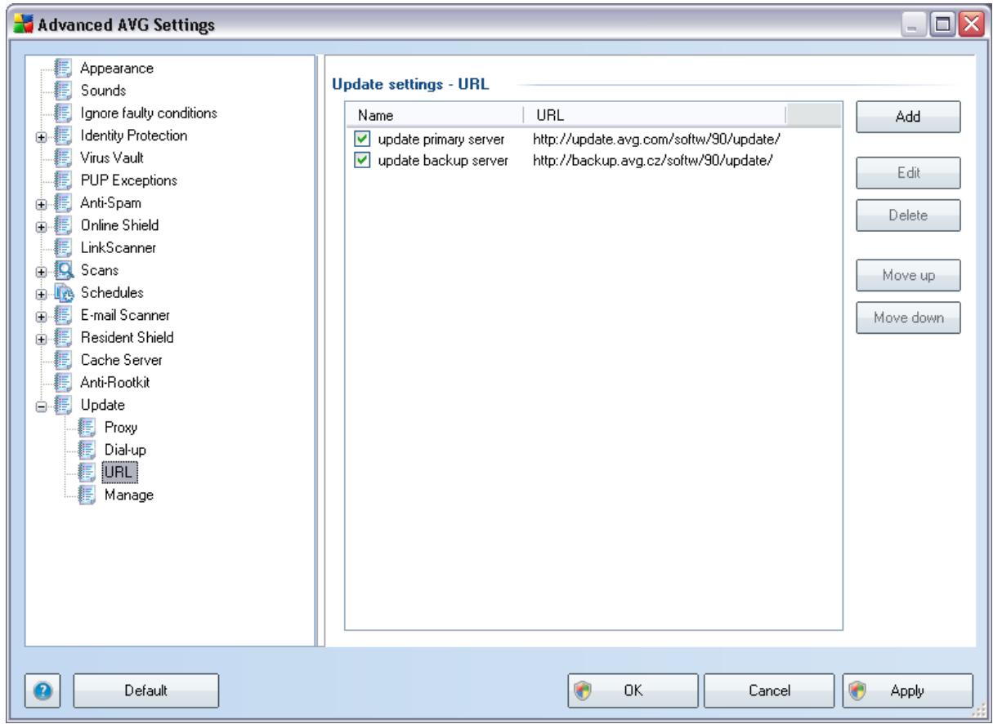Apply the settings with Apply button
993x724 pixels.
click(907, 691)
